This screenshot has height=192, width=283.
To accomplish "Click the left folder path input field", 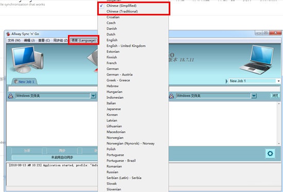I will tap(52, 89).
